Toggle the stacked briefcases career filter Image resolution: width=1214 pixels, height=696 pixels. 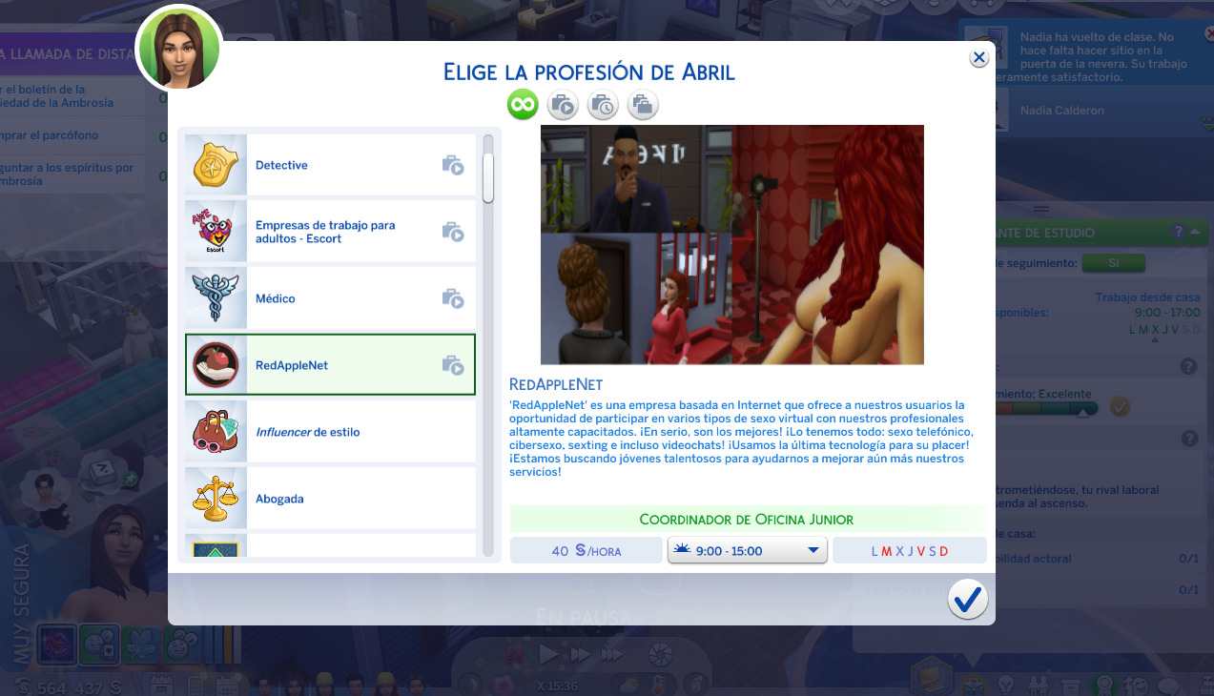pyautogui.click(x=643, y=105)
